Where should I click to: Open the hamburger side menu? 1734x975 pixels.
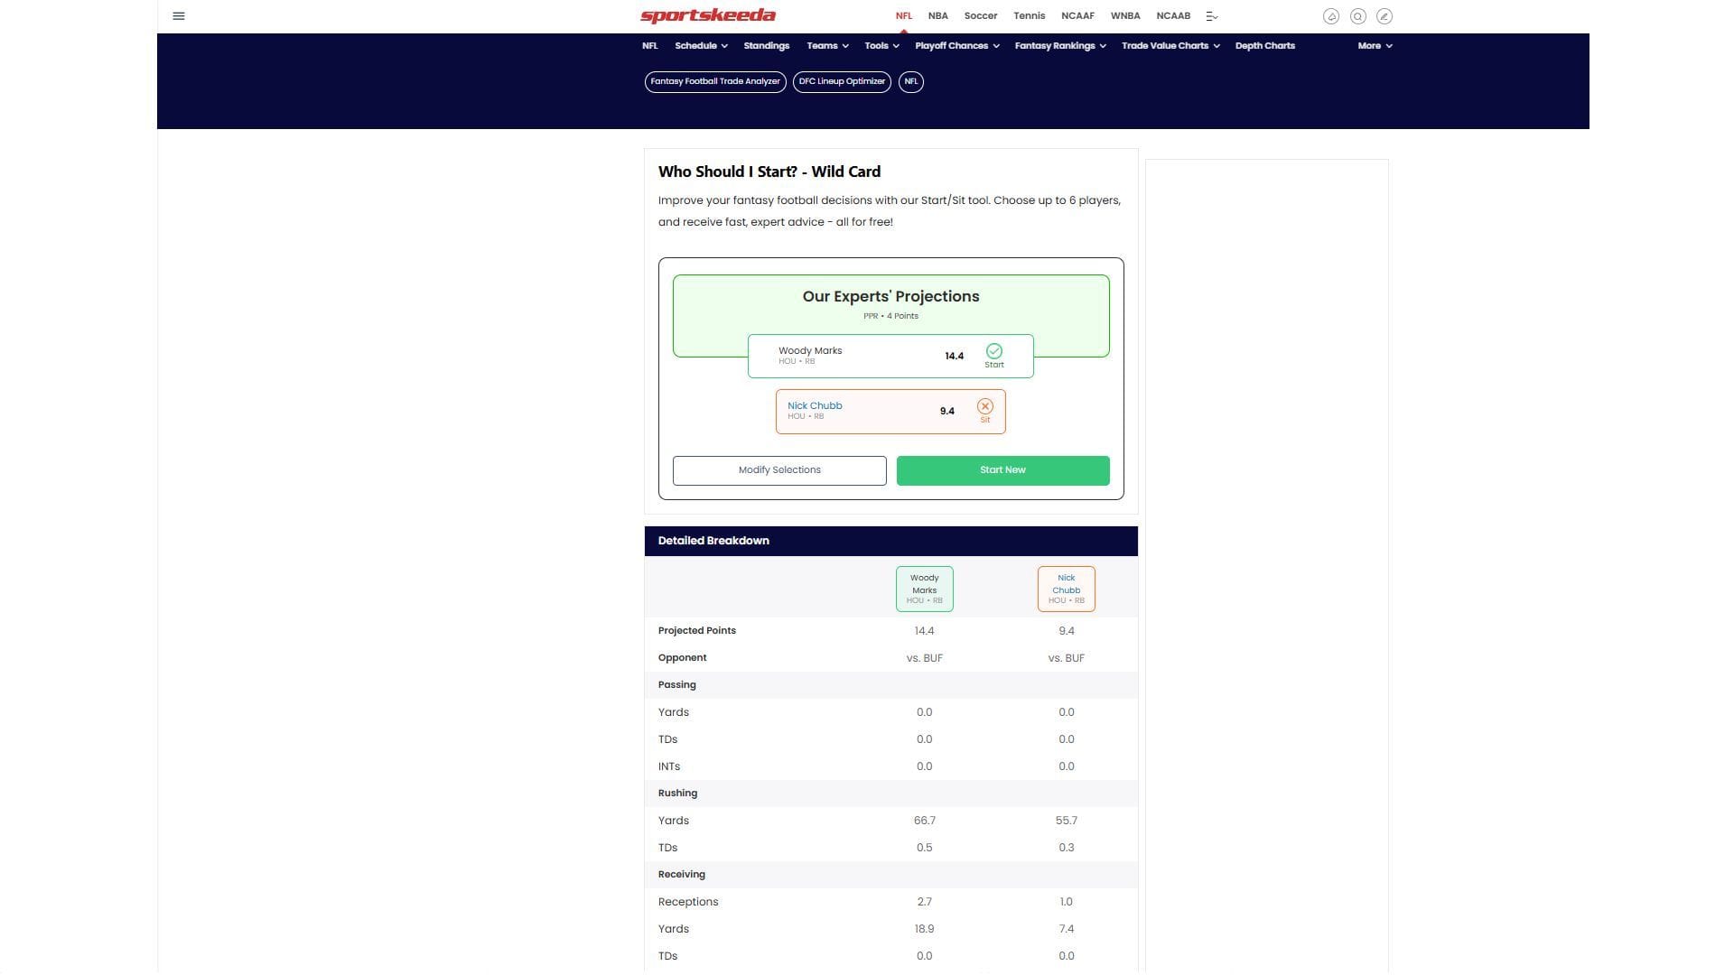pos(179,16)
